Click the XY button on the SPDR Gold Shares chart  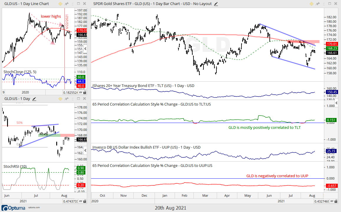pos(332,201)
